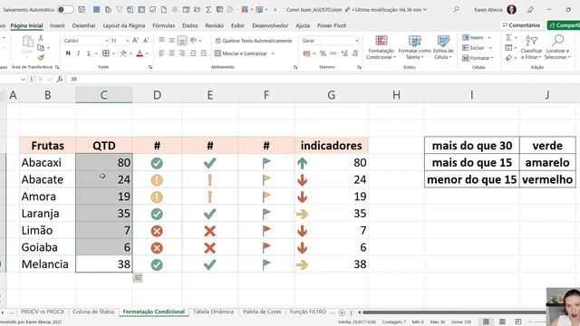The height and width of the screenshot is (326, 580).
Task: Apply the fill color bucket
Action: pyautogui.click(x=123, y=53)
